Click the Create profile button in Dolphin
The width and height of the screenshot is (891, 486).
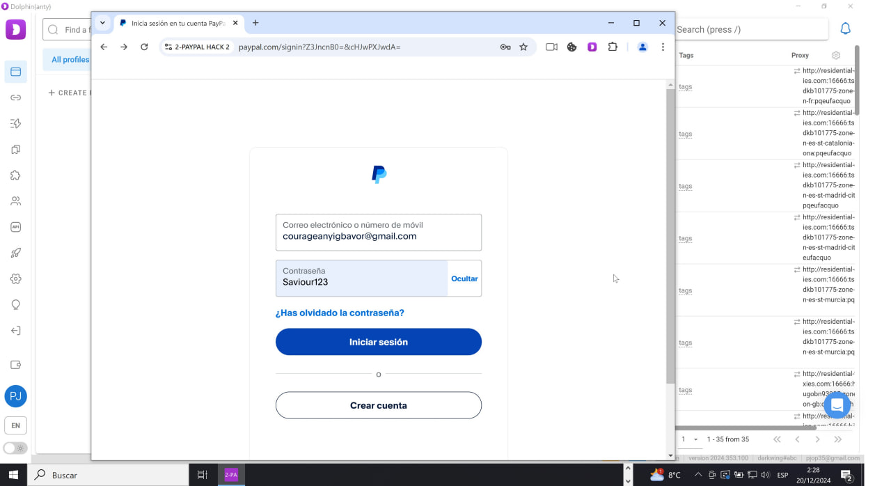pos(68,93)
